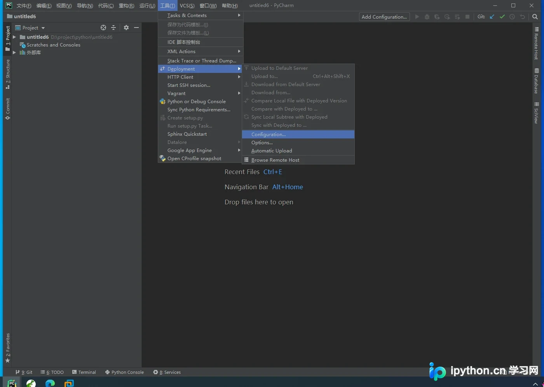This screenshot has height=387, width=544.
Task: Open XML Actions submenu
Action: pos(201,51)
